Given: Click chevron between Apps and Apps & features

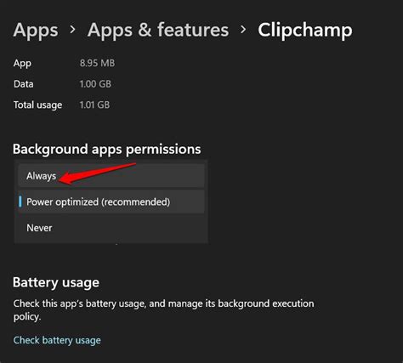Looking at the screenshot, I should pyautogui.click(x=73, y=29).
